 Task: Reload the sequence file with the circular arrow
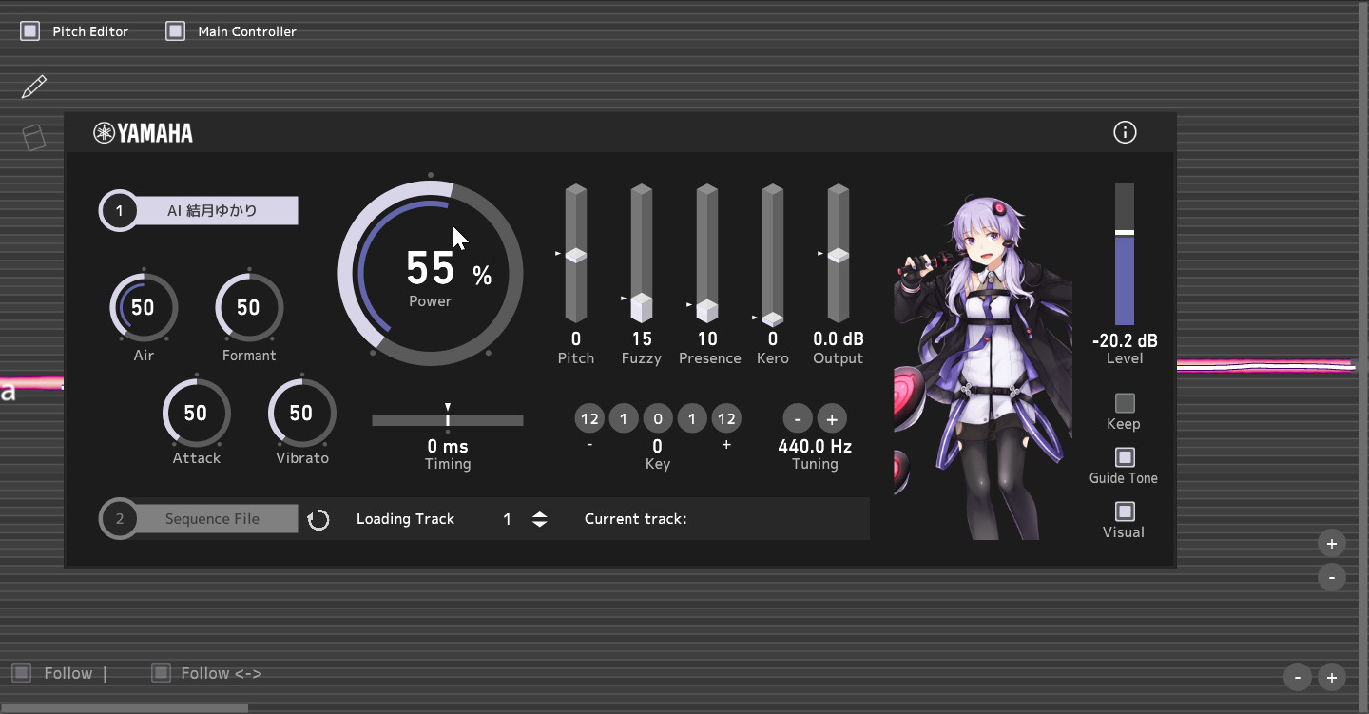[x=318, y=519]
